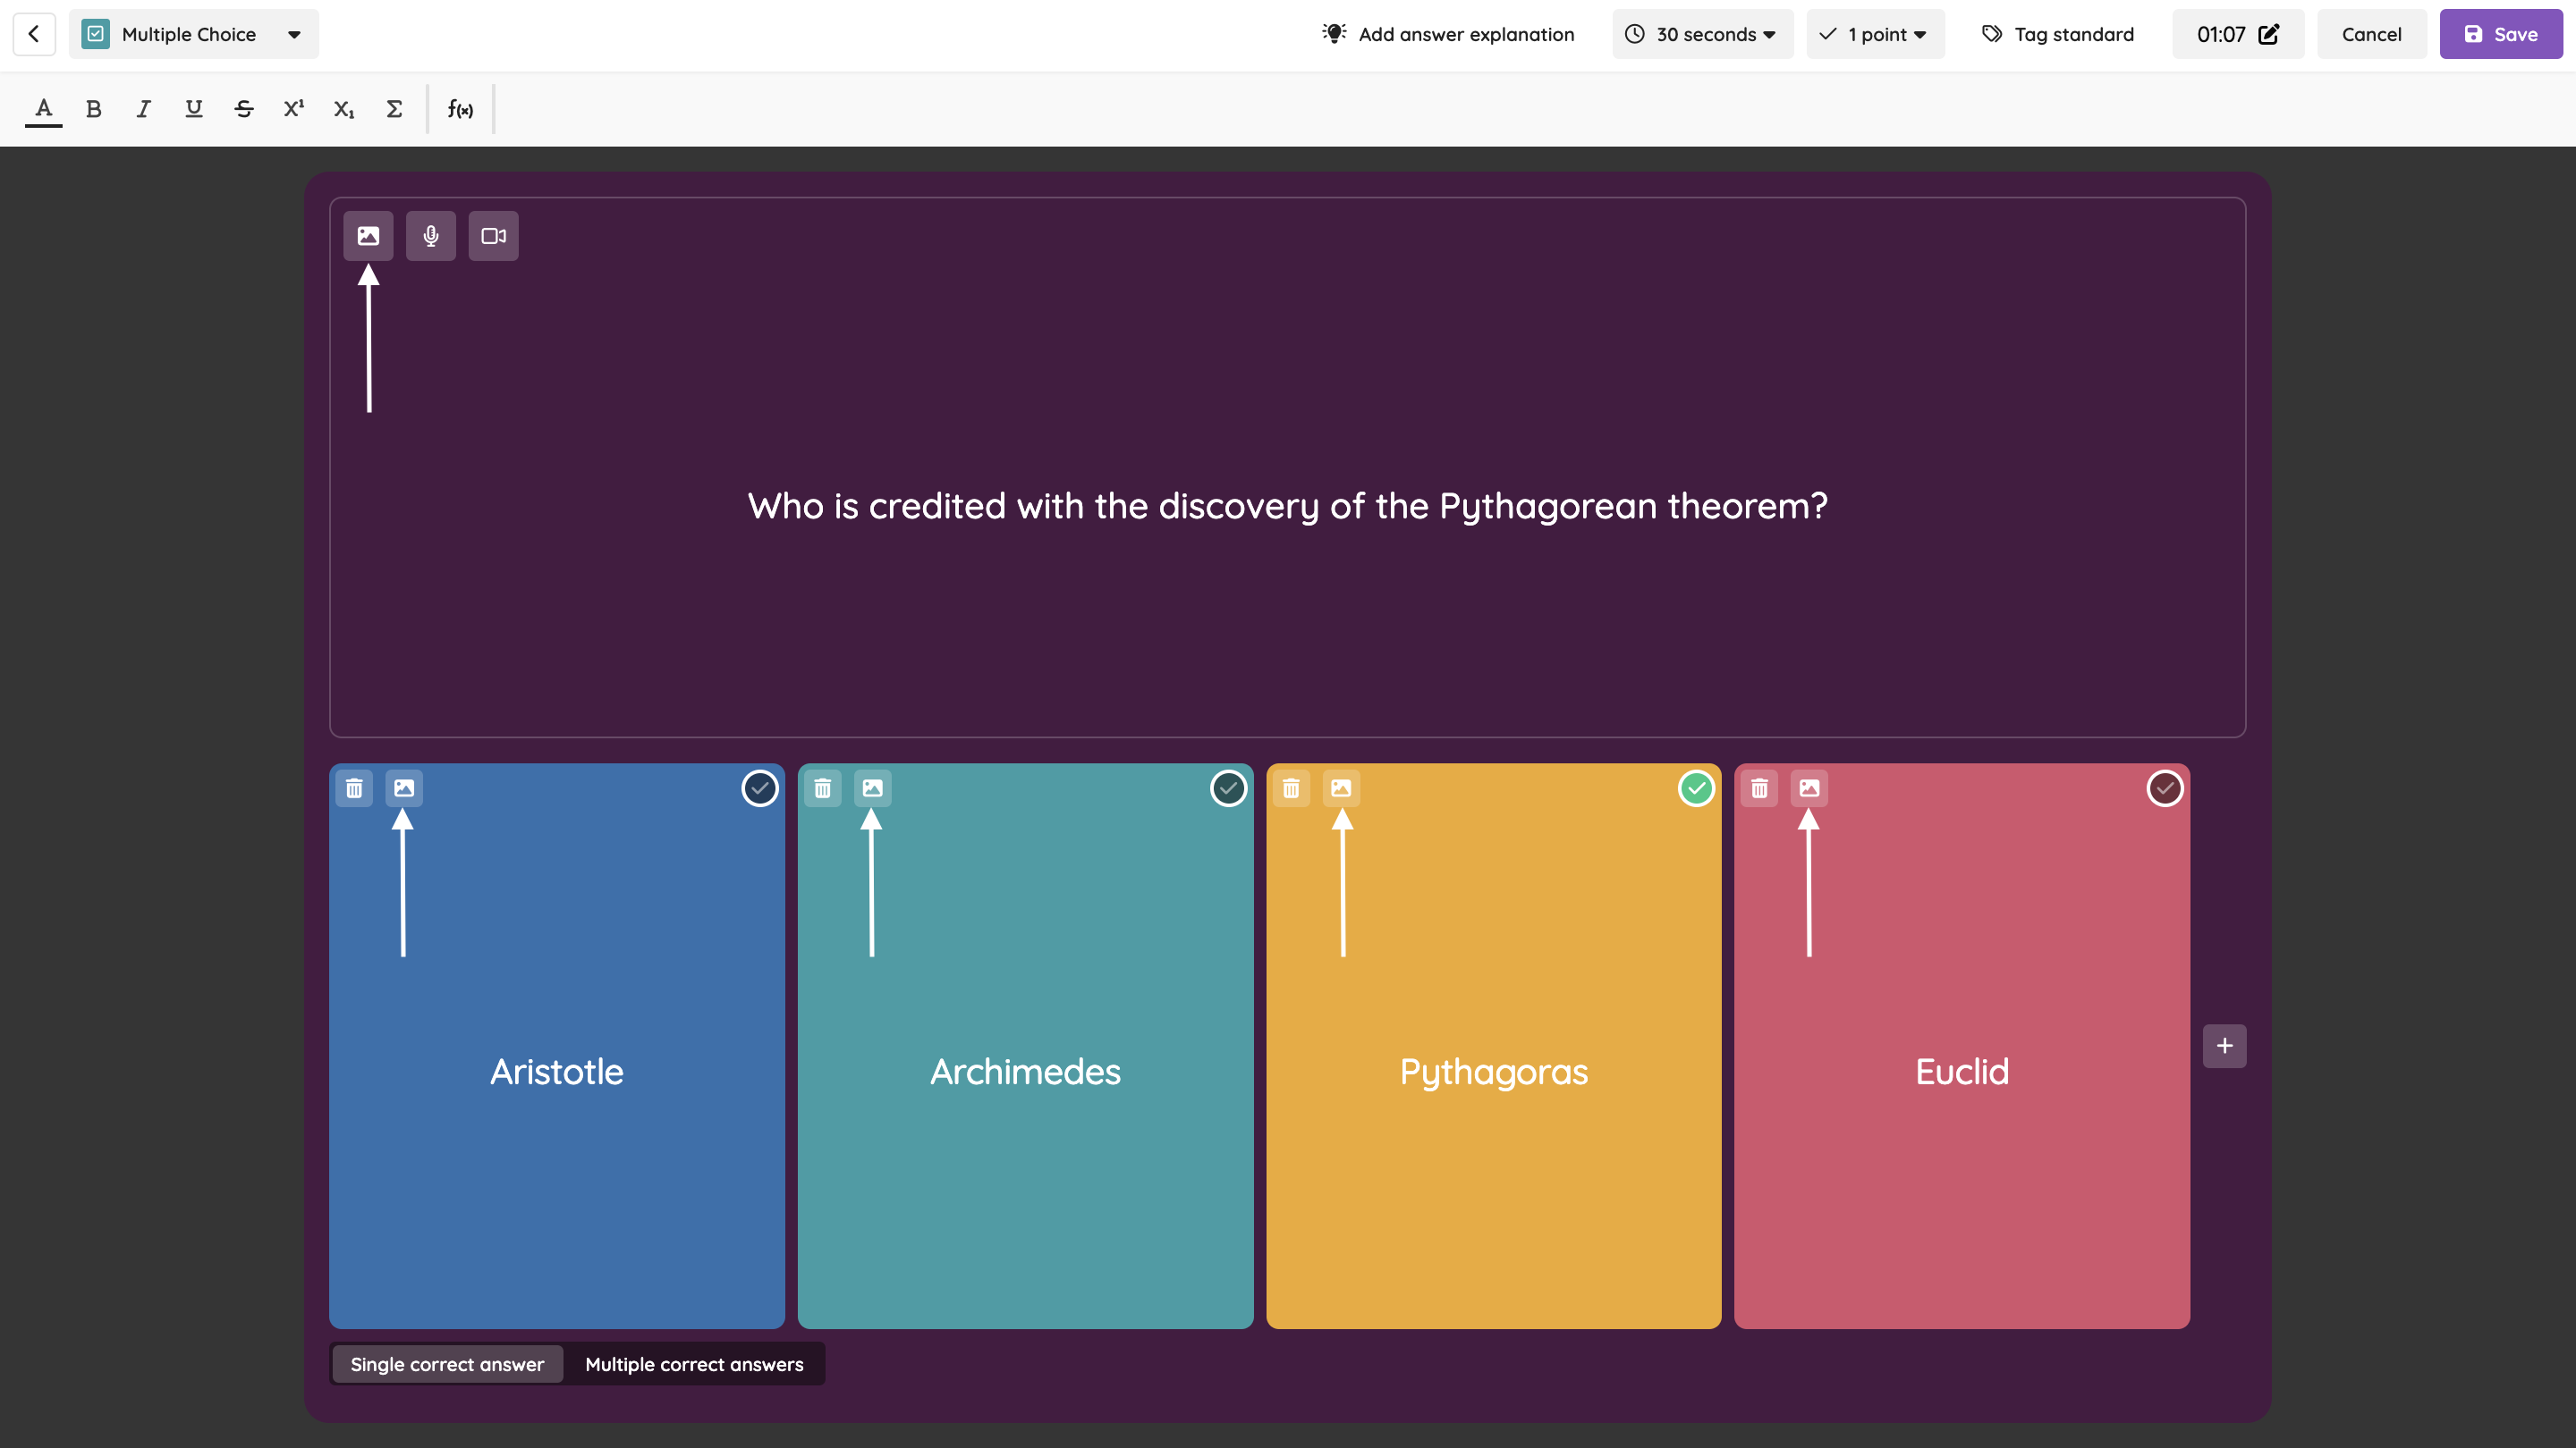2576x1448 pixels.
Task: Click Add answer explanation
Action: coord(1448,34)
